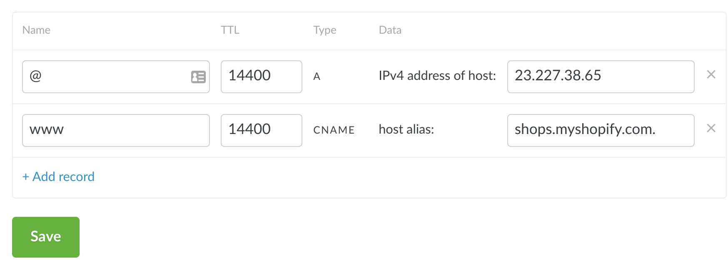The image size is (728, 273).
Task: Delete the A record with X icon
Action: click(711, 75)
